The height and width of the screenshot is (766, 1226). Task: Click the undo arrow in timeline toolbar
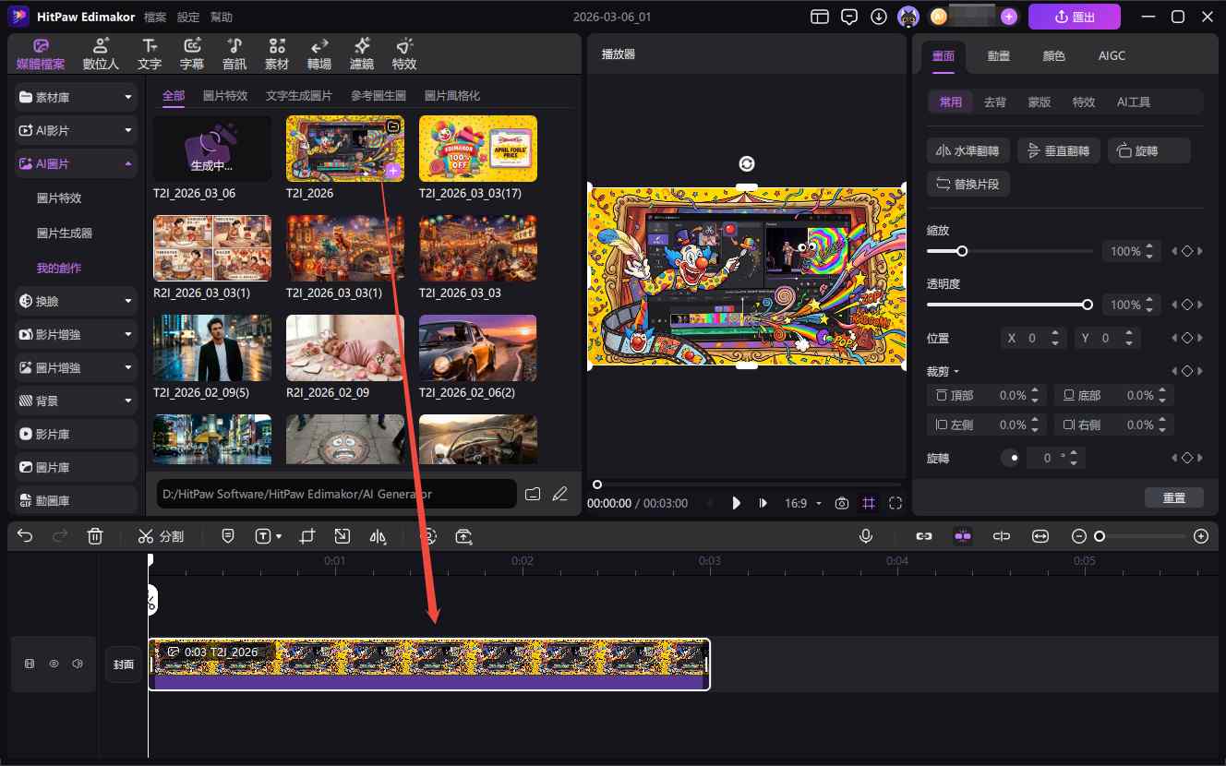pyautogui.click(x=25, y=536)
